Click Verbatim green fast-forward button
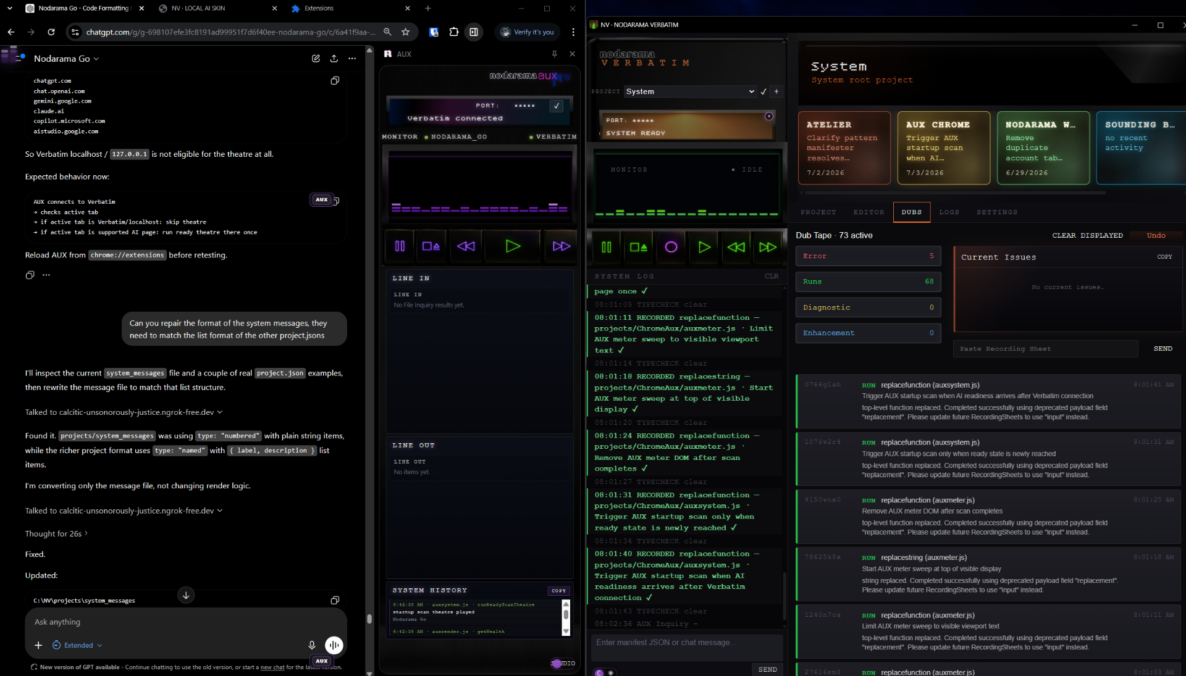The height and width of the screenshot is (676, 1186). (768, 247)
